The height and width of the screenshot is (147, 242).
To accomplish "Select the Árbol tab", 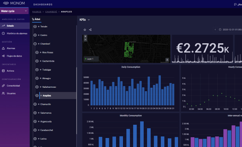I will point(36,19).
